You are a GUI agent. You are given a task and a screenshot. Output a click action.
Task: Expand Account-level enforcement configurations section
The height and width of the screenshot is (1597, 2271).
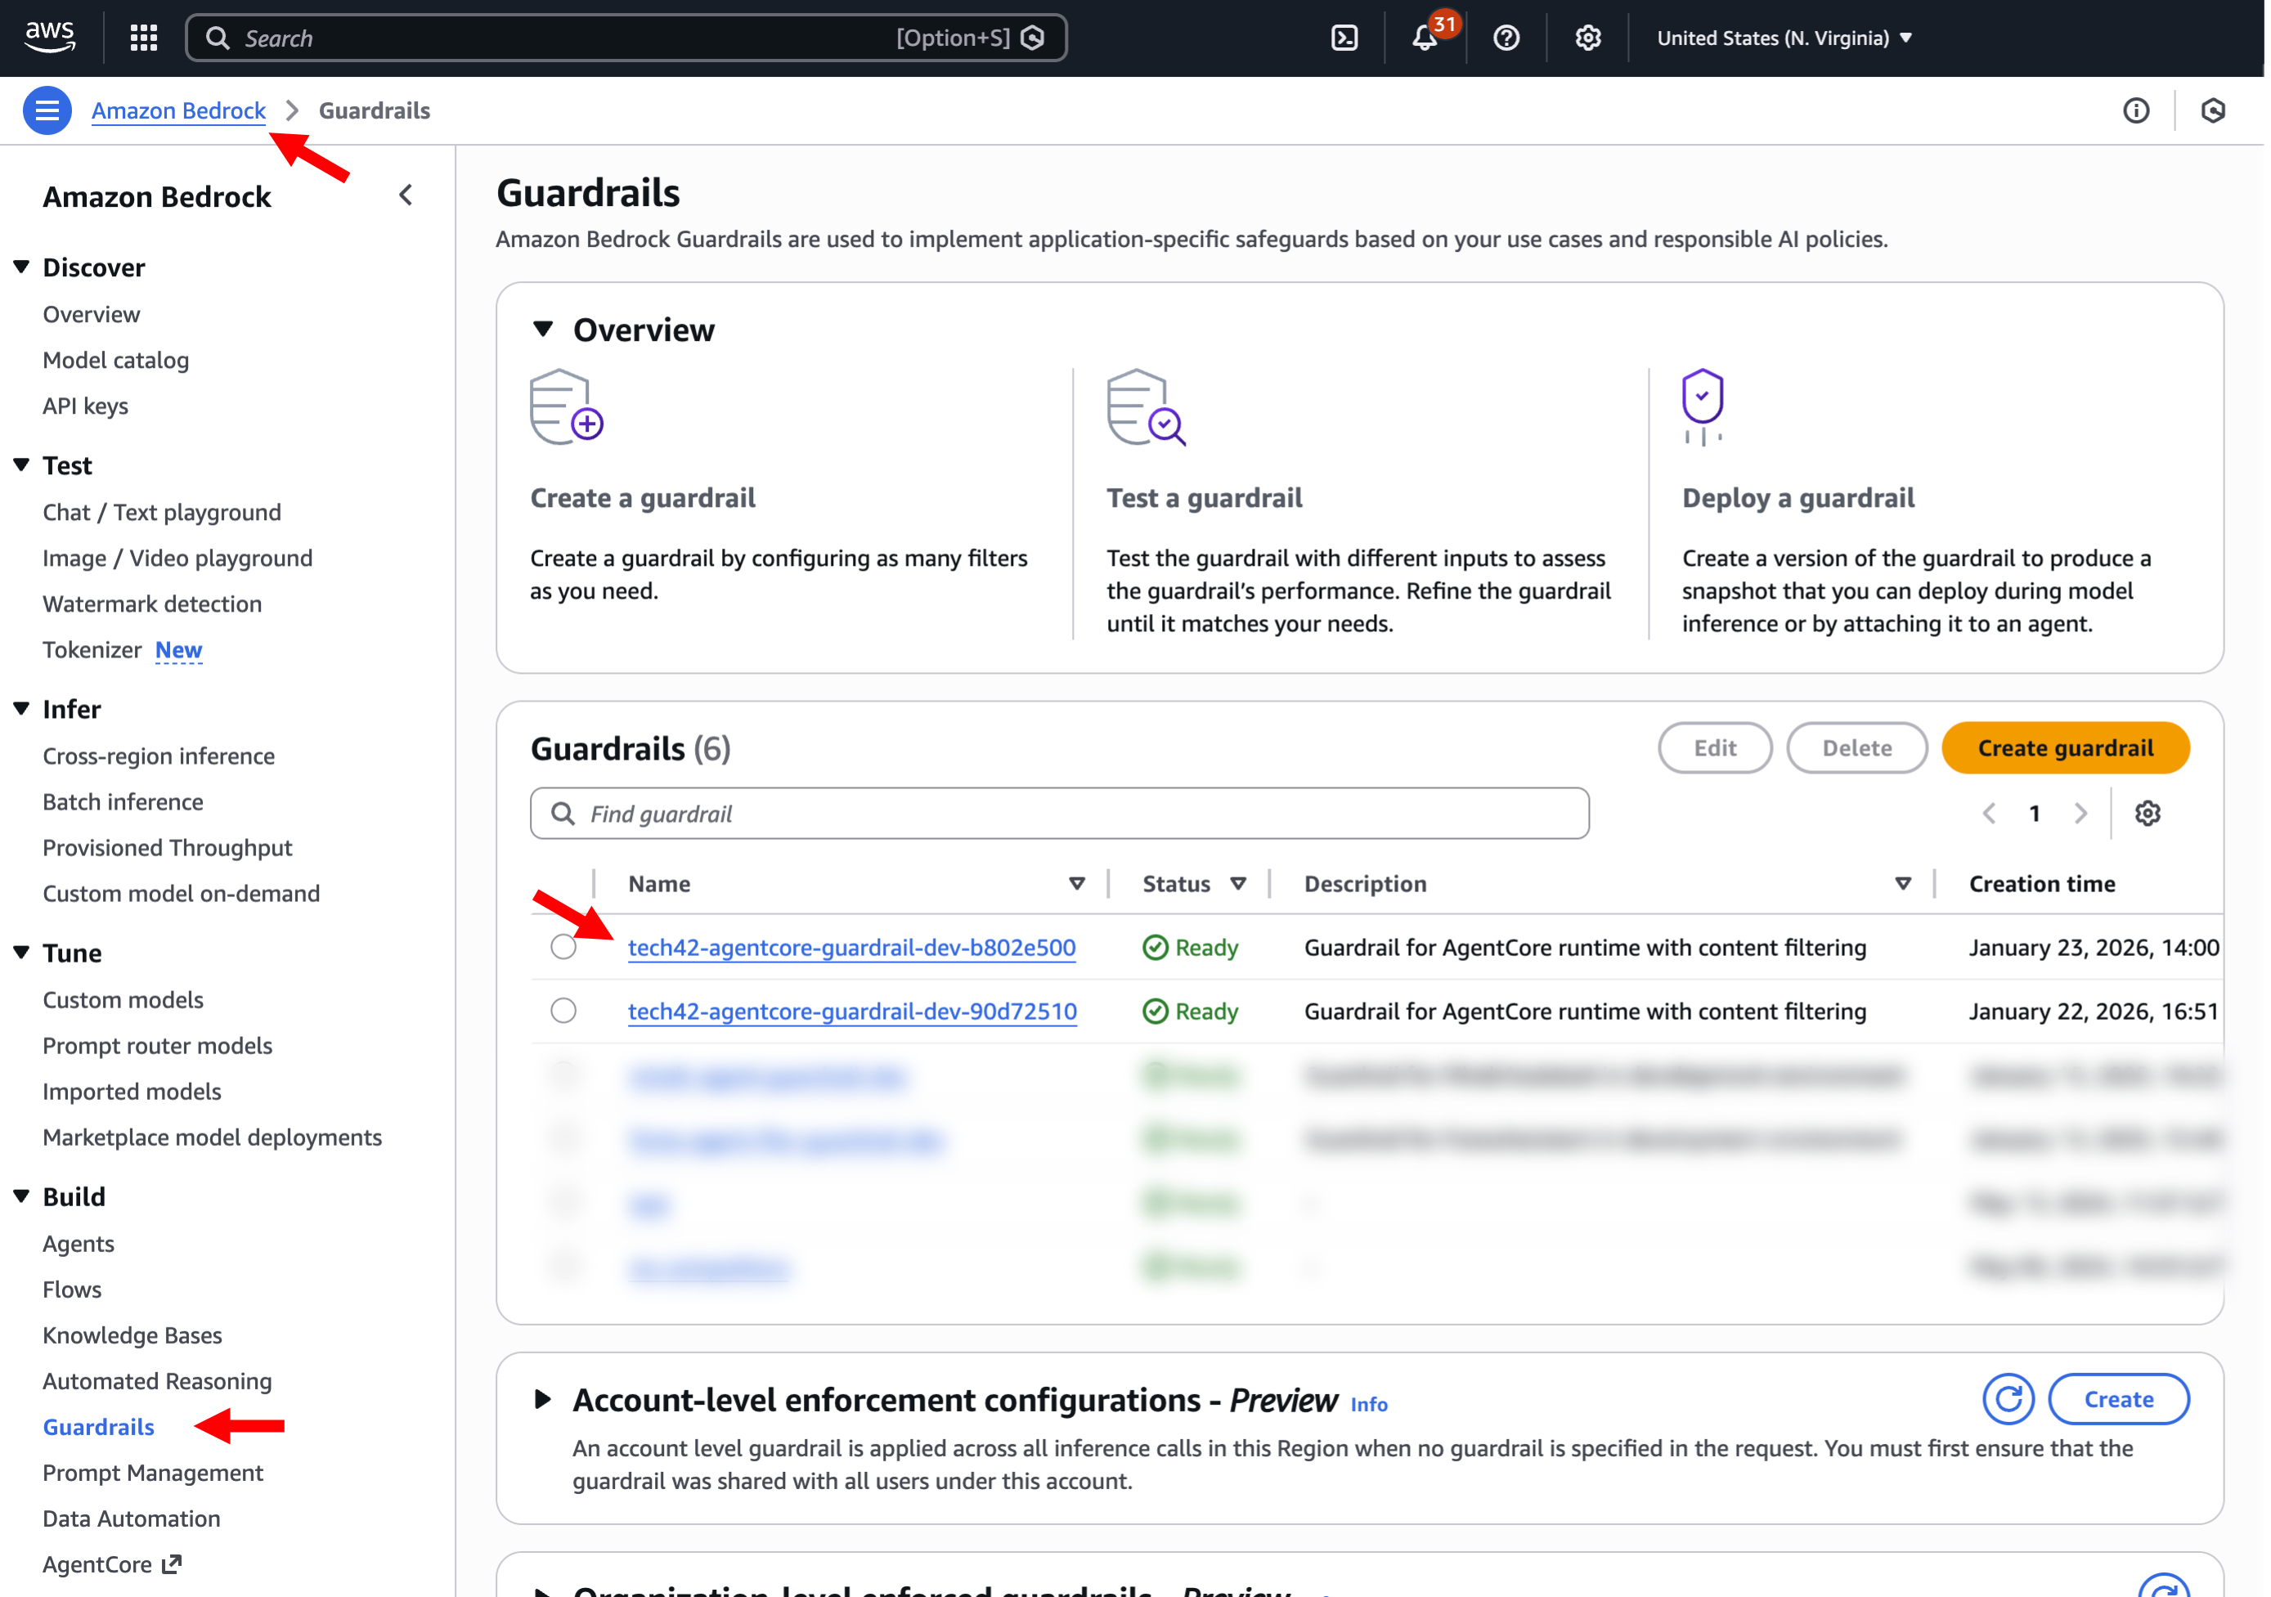pos(543,1399)
